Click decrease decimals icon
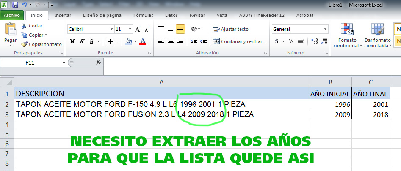The width and height of the screenshot is (401, 171). click(324, 41)
